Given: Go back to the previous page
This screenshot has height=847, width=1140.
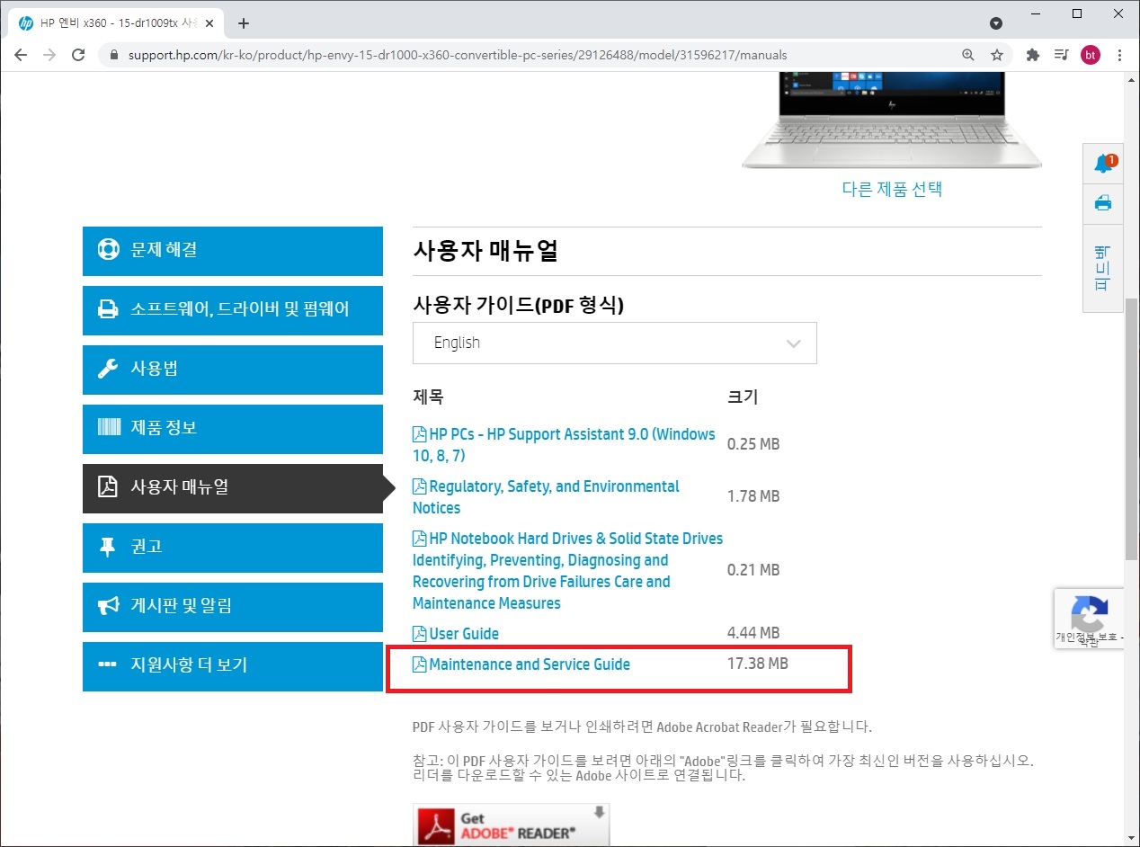Looking at the screenshot, I should [x=21, y=55].
